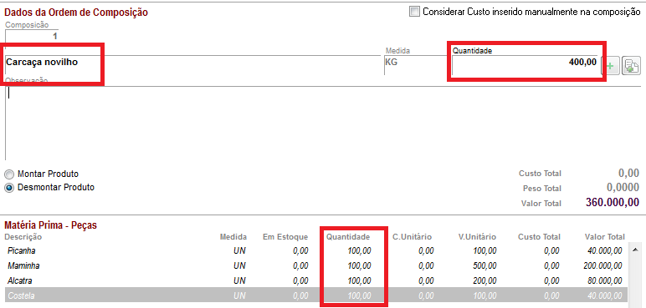
Task: Click Costela's Valor Total 40.000,00
Action: point(605,296)
